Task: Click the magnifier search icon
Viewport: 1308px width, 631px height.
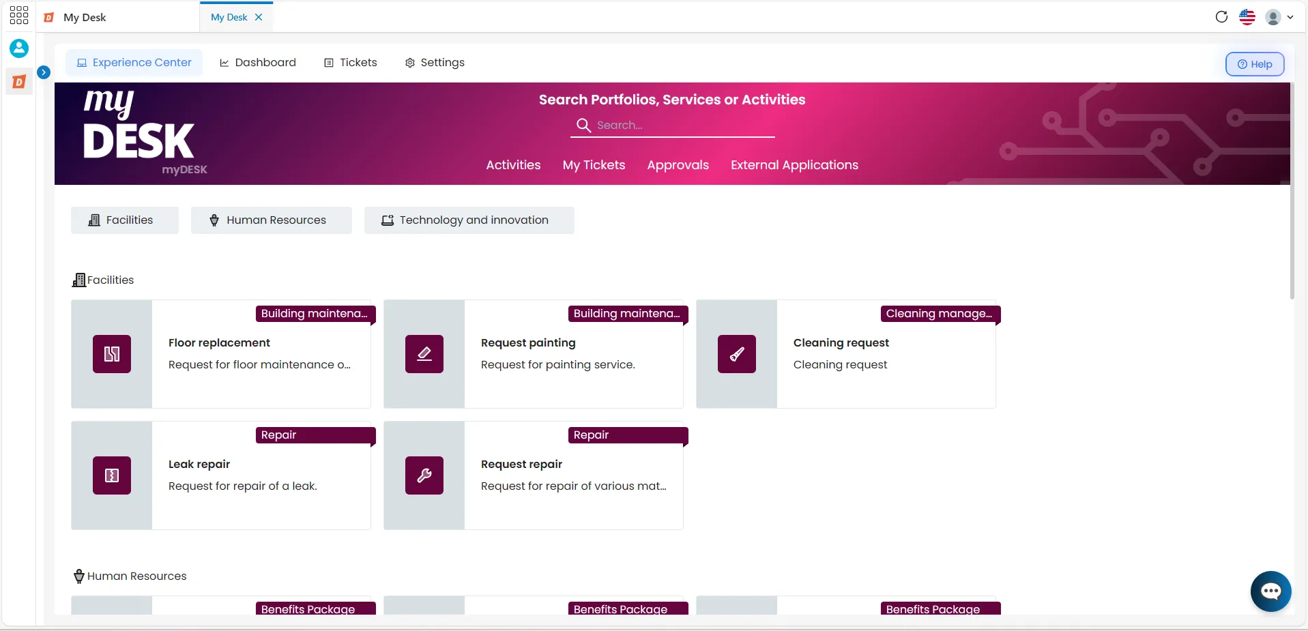Action: click(x=583, y=125)
